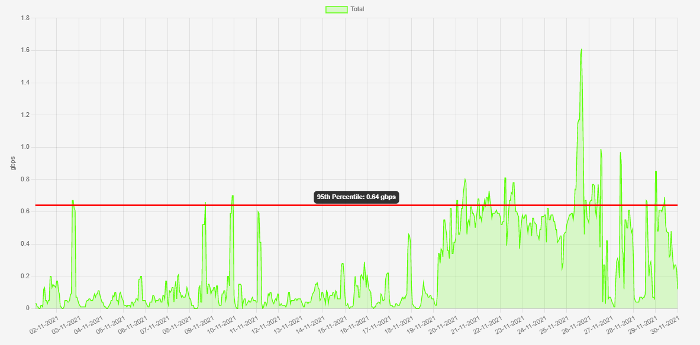
Task: Click the 0 y-axis baseline label
Action: (28, 308)
